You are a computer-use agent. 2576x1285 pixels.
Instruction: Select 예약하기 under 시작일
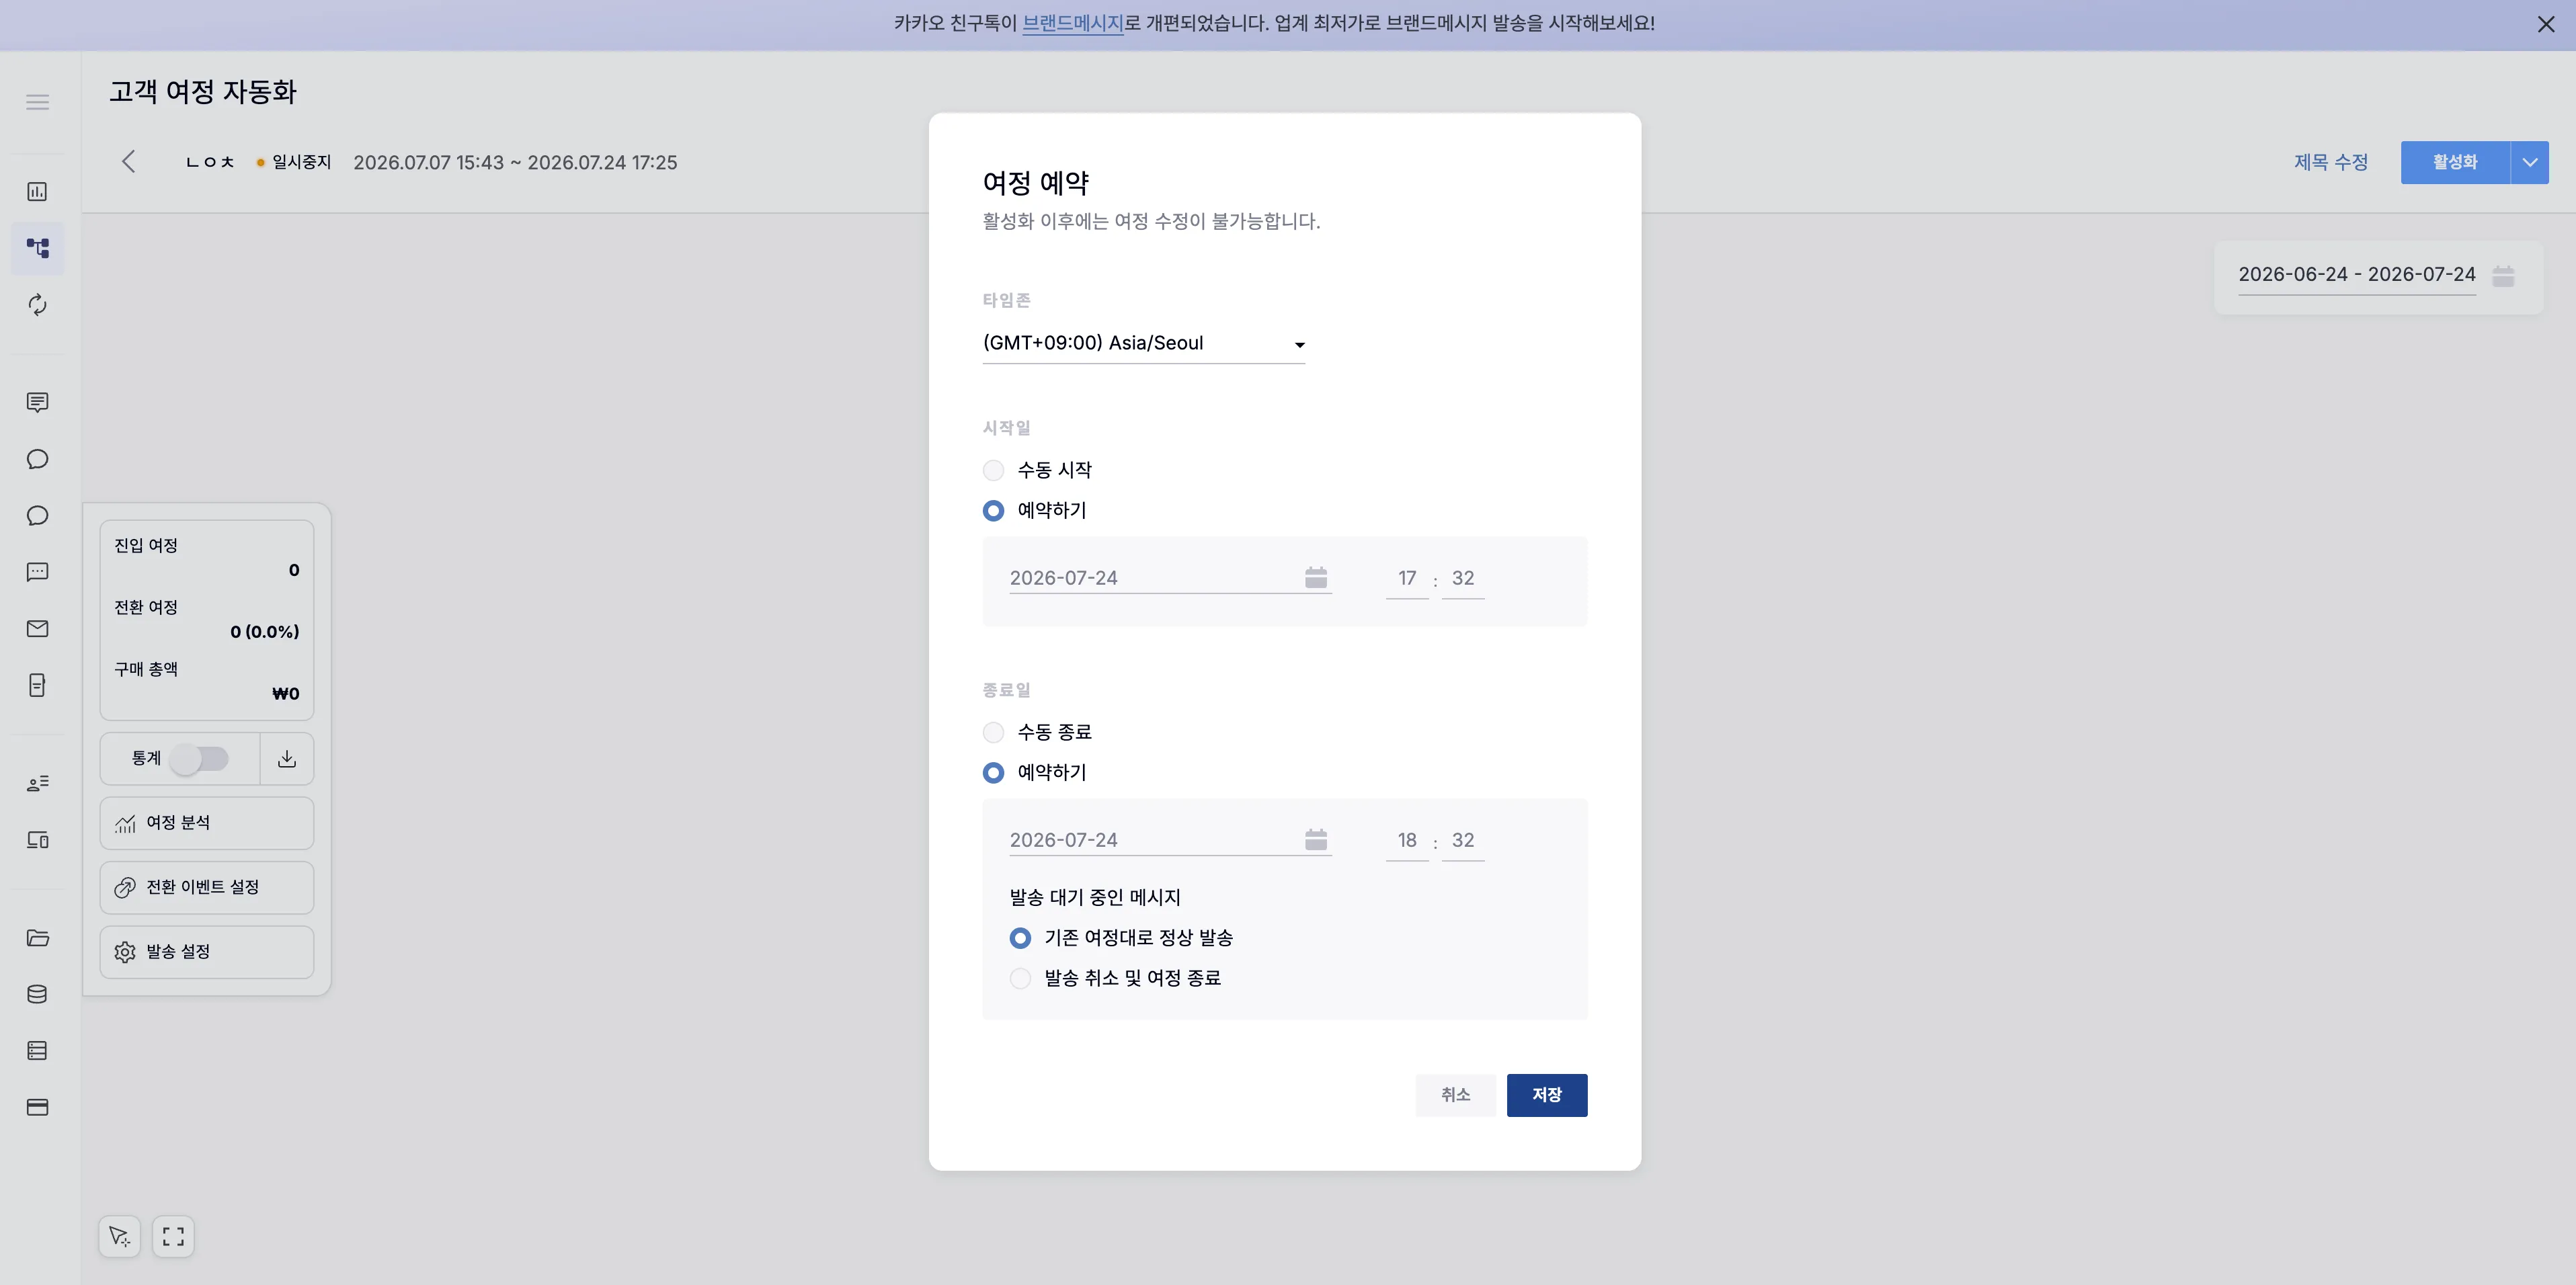[x=993, y=511]
